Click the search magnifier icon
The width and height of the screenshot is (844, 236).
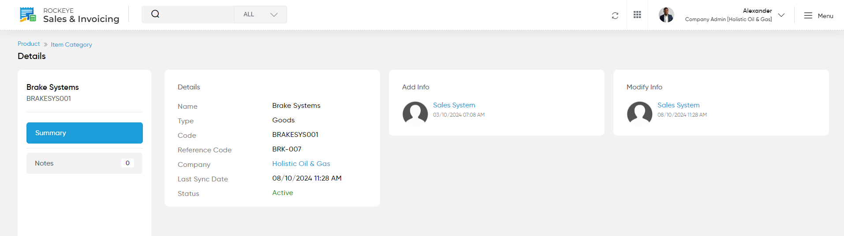(x=155, y=14)
